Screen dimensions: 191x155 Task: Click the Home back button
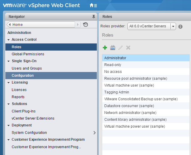click(x=40, y=25)
